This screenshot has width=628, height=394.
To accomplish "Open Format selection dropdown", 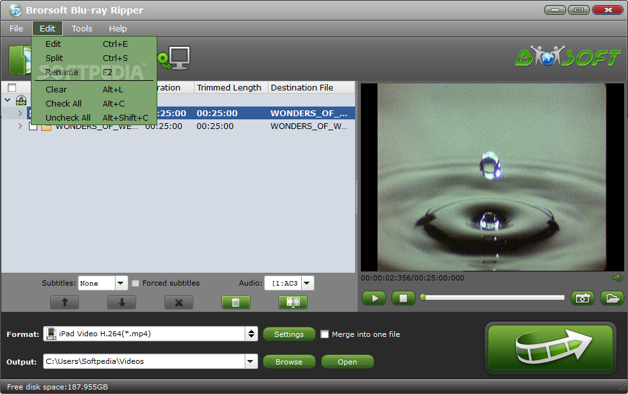I will (251, 334).
